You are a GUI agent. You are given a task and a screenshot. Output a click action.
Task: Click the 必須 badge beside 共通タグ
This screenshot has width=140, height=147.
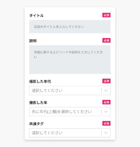[x=106, y=123]
